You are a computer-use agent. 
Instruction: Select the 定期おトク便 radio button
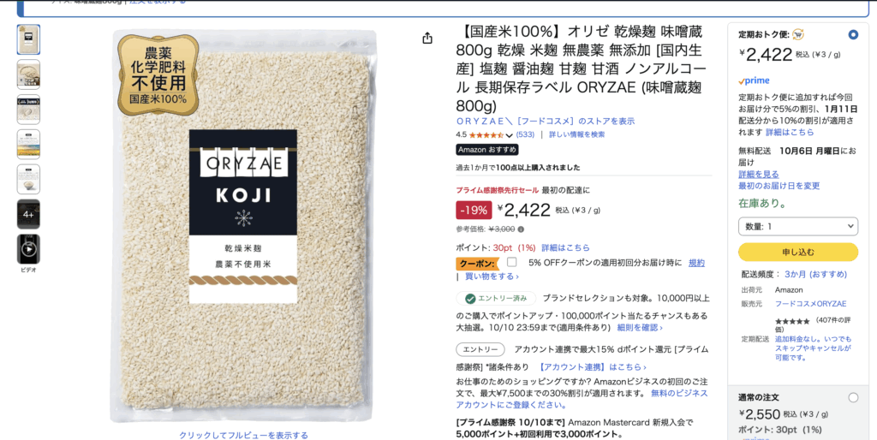[x=853, y=34]
